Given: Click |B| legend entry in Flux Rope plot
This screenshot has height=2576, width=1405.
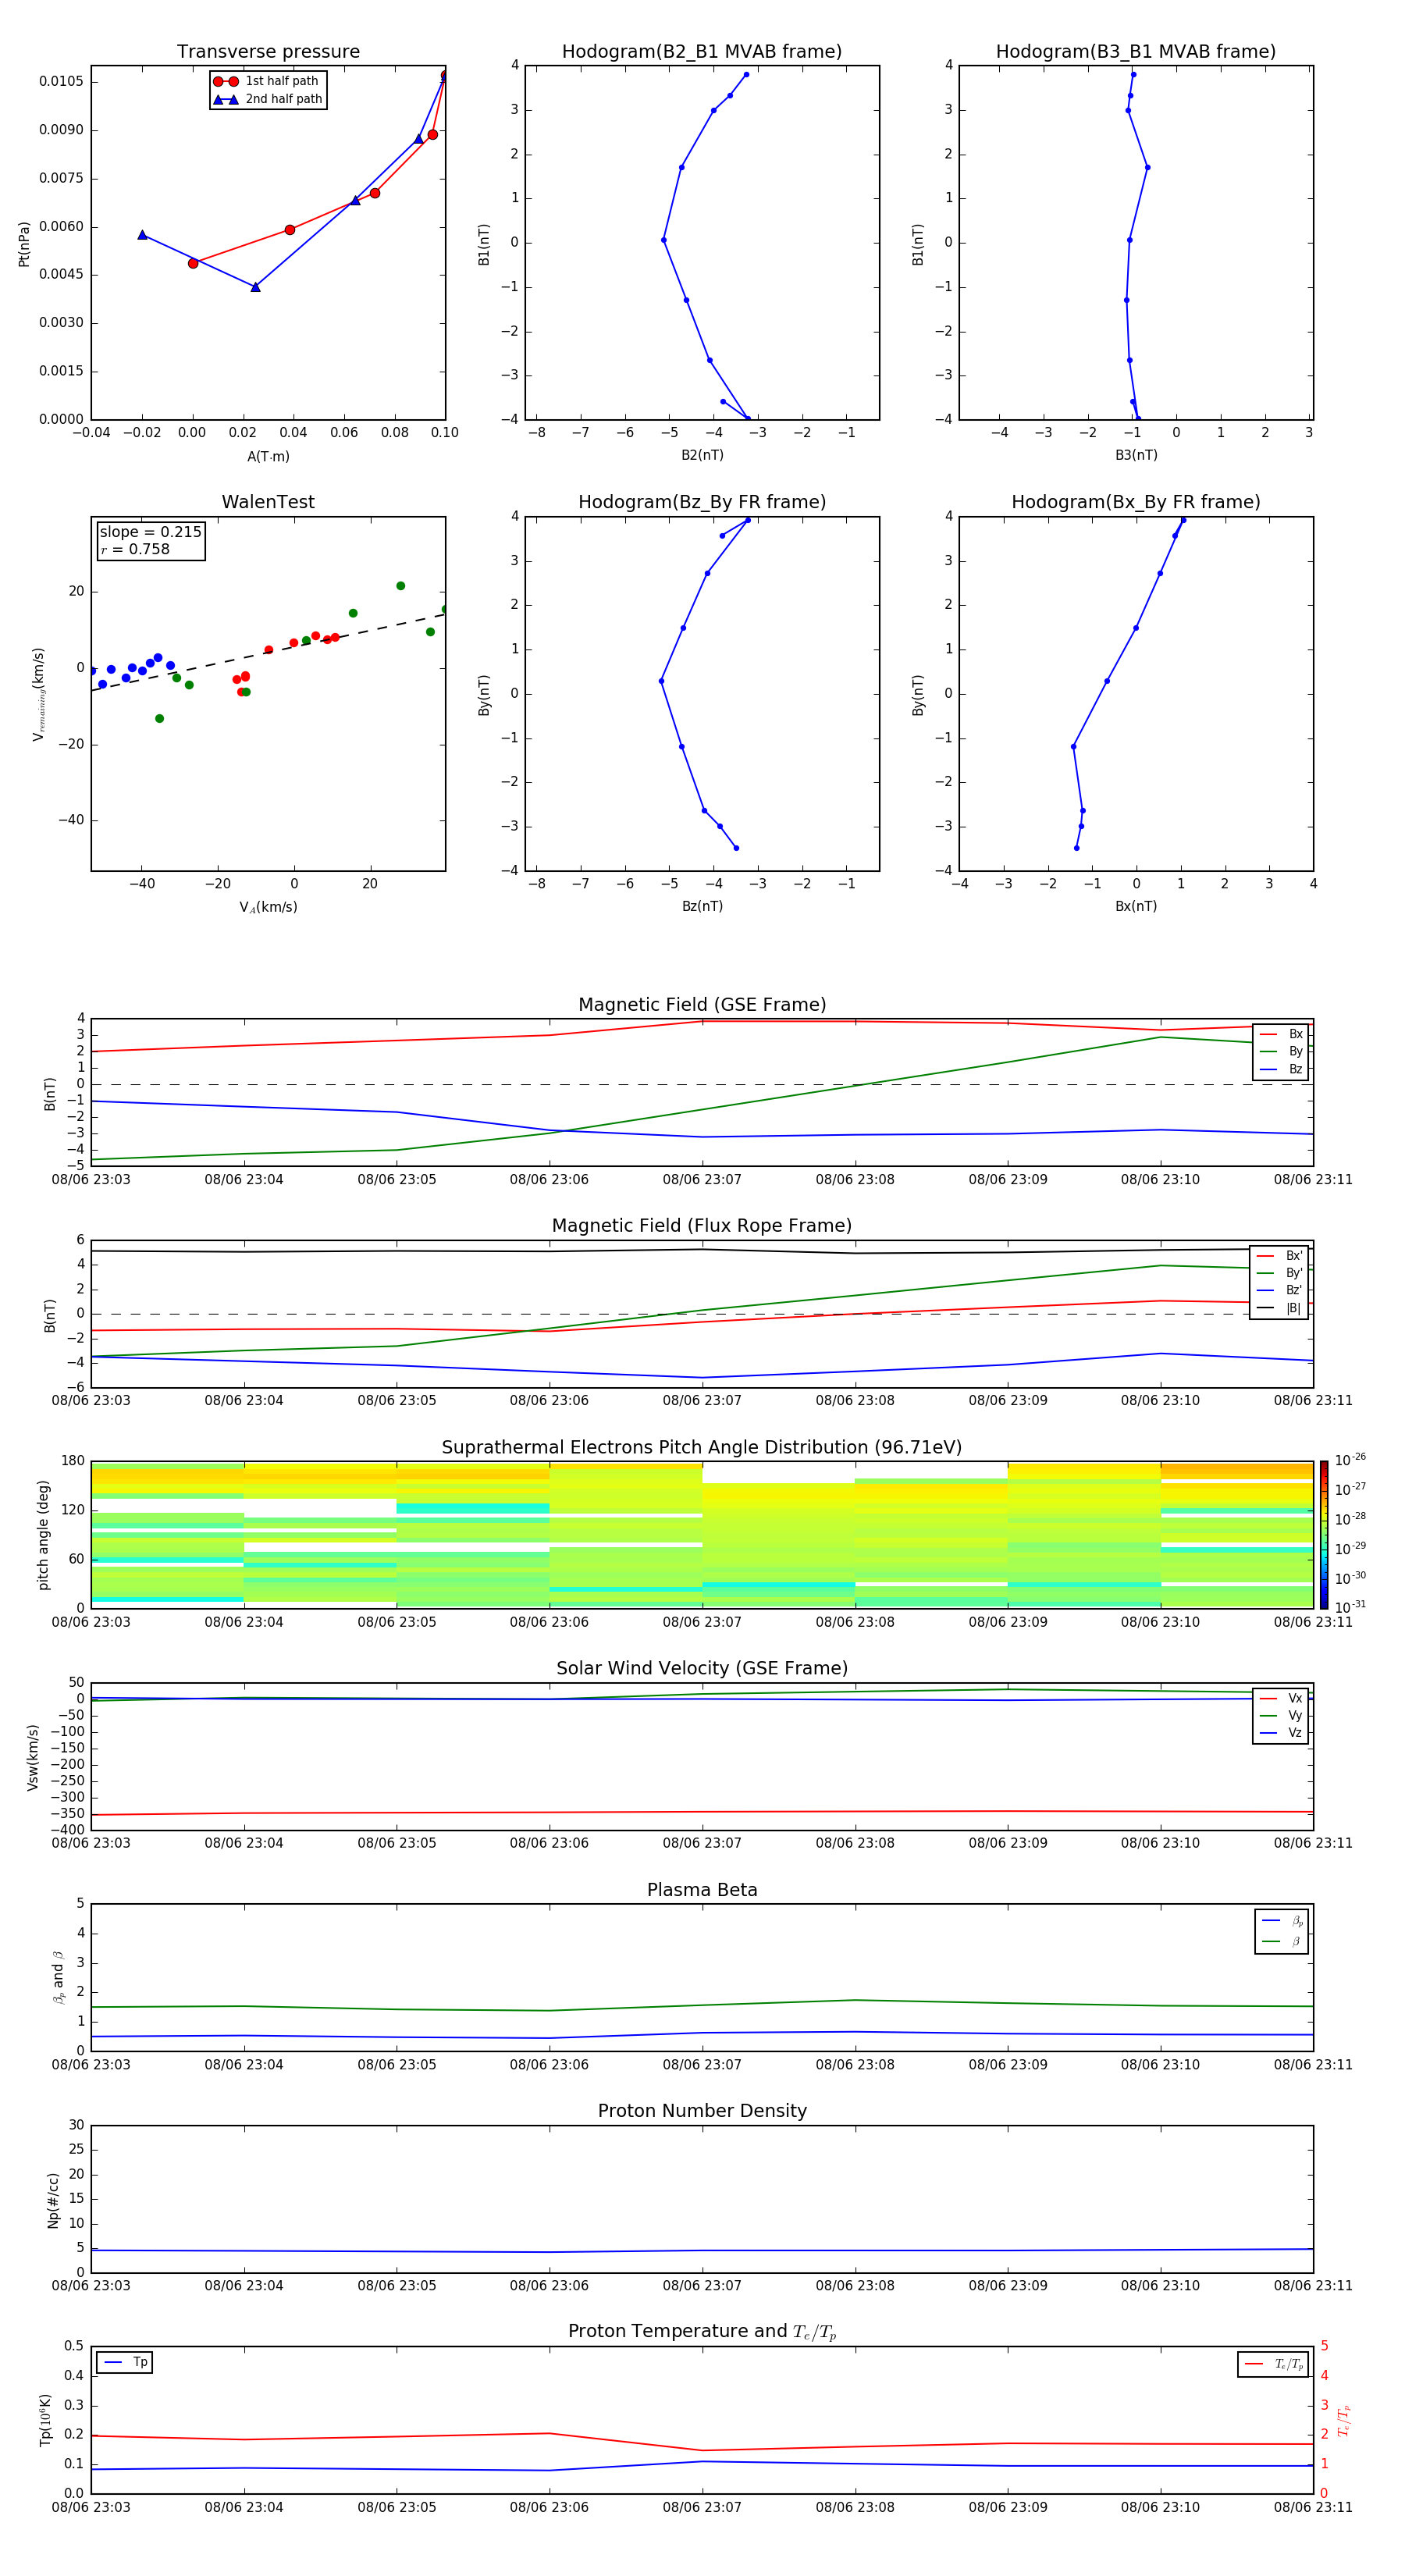Looking at the screenshot, I should [1279, 1308].
